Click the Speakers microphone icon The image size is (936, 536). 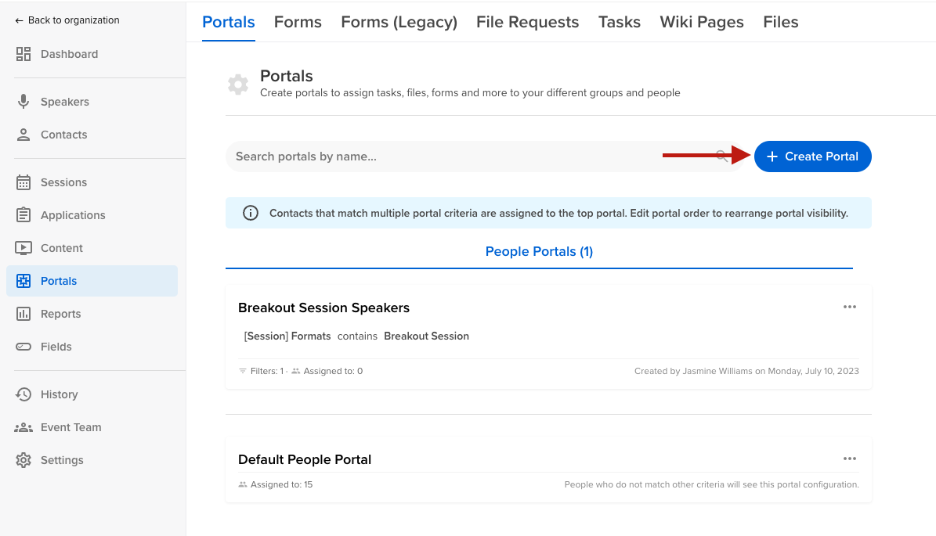click(x=23, y=102)
